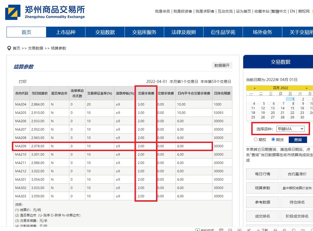Image resolution: width=313 pixels, height=231 pixels.
Task: Open the 法律及规则 menu
Action: pyautogui.click(x=184, y=32)
